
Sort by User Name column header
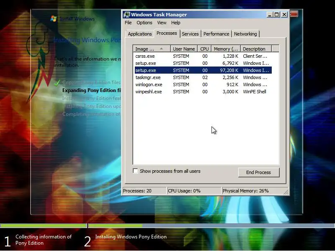pyautogui.click(x=184, y=49)
